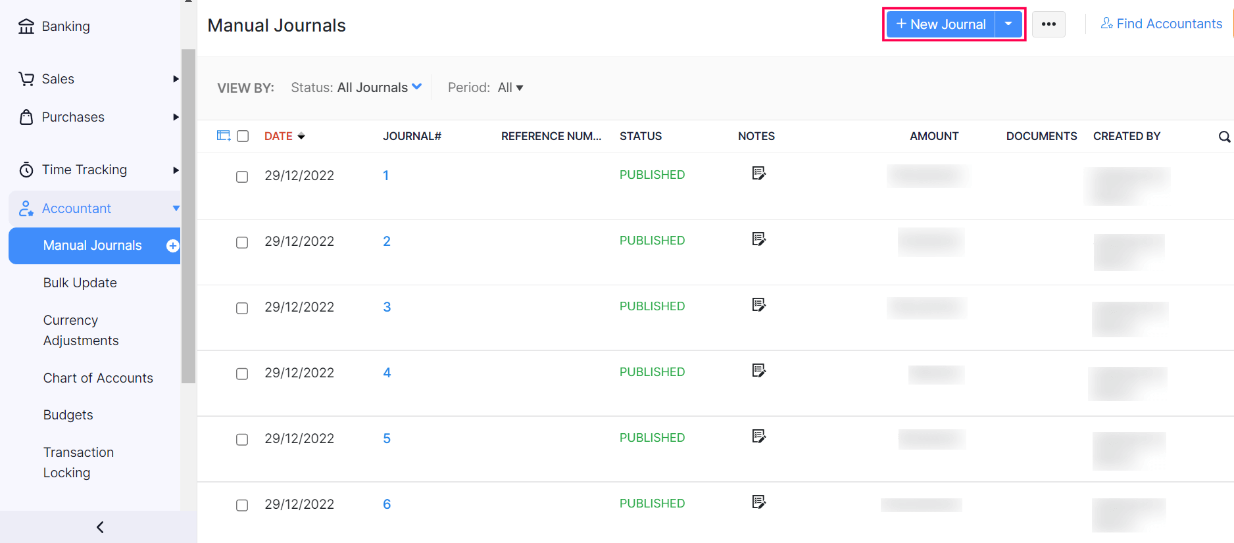Go to Bulk Update menu item
1234x543 pixels.
point(80,283)
